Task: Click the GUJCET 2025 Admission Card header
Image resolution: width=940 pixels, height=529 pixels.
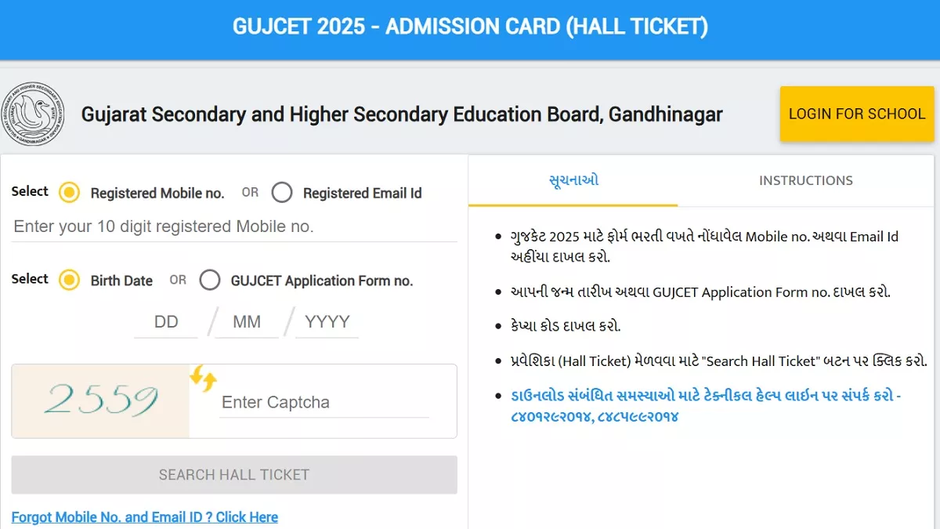Action: pos(470,27)
